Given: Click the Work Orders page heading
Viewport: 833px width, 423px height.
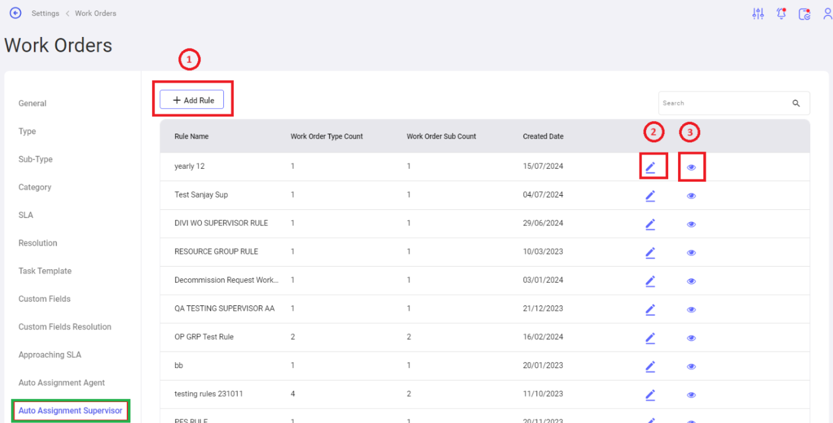Looking at the screenshot, I should tap(58, 45).
